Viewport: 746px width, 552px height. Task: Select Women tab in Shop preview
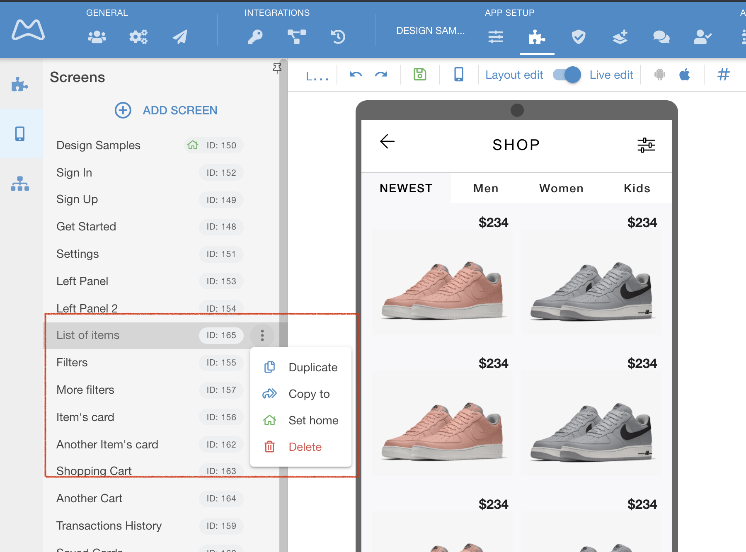[x=561, y=189]
